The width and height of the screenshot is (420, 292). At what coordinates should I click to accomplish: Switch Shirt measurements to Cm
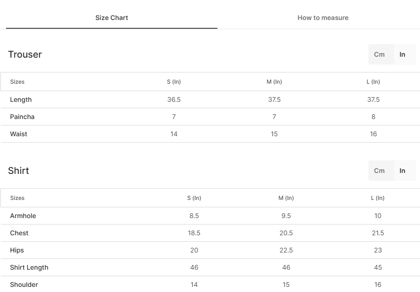pos(379,171)
